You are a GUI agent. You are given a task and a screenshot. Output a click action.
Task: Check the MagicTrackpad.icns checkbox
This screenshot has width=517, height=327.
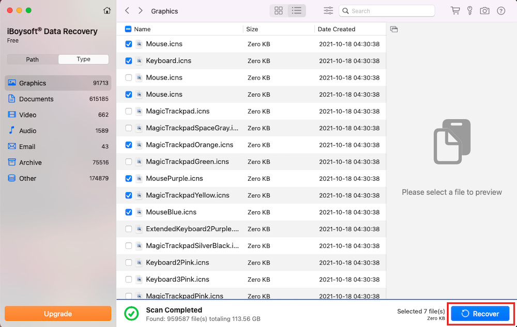[x=129, y=111]
